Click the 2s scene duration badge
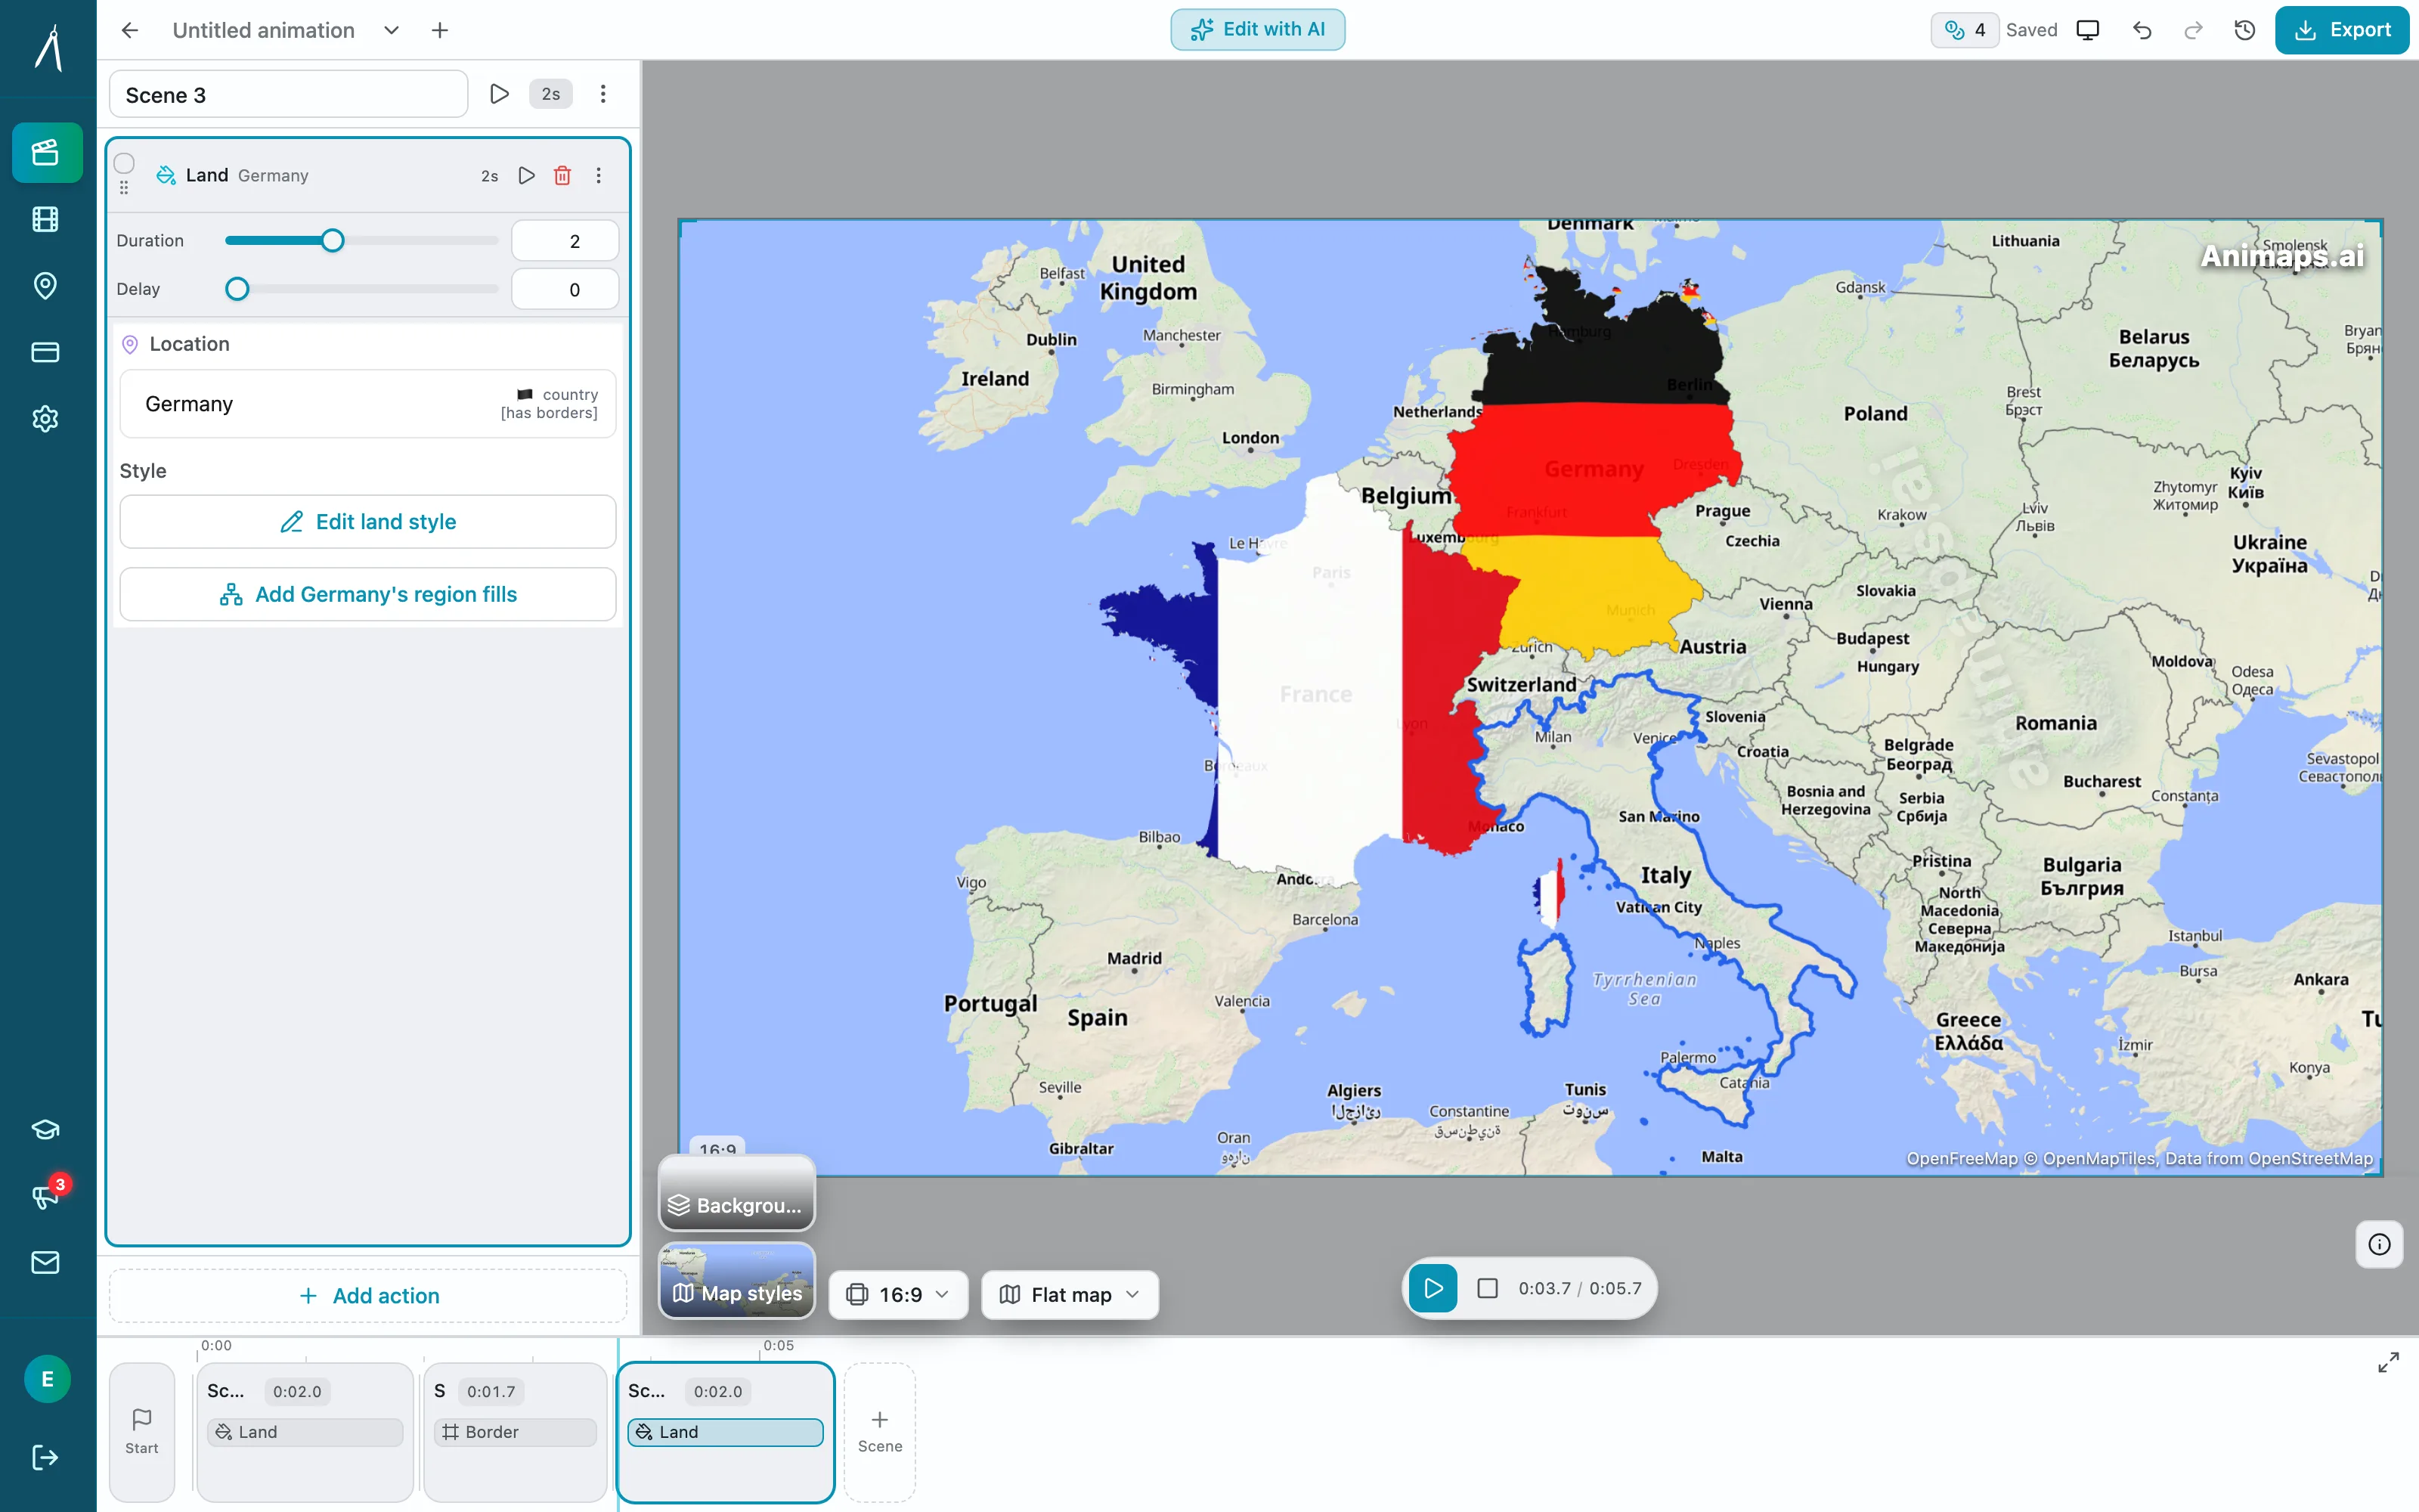This screenshot has width=2419, height=1512. (551, 94)
